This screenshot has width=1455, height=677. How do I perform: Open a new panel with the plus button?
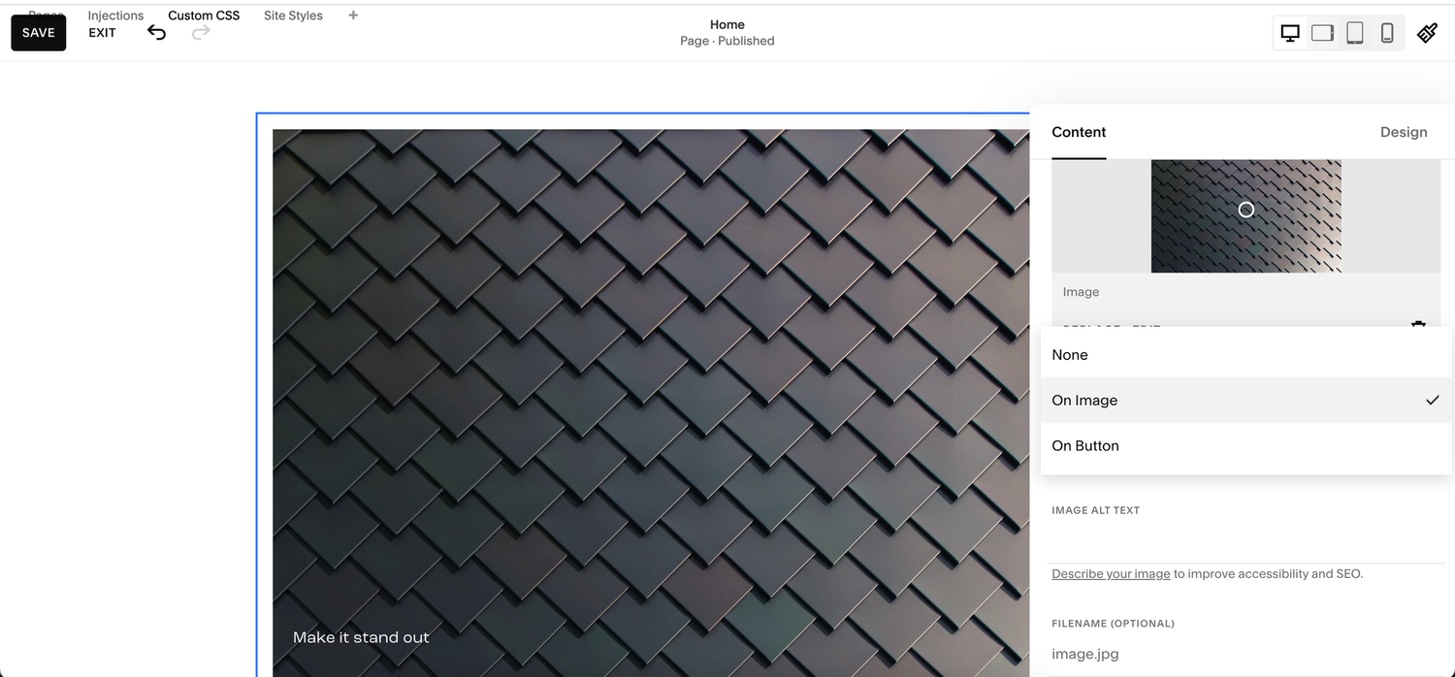point(353,15)
